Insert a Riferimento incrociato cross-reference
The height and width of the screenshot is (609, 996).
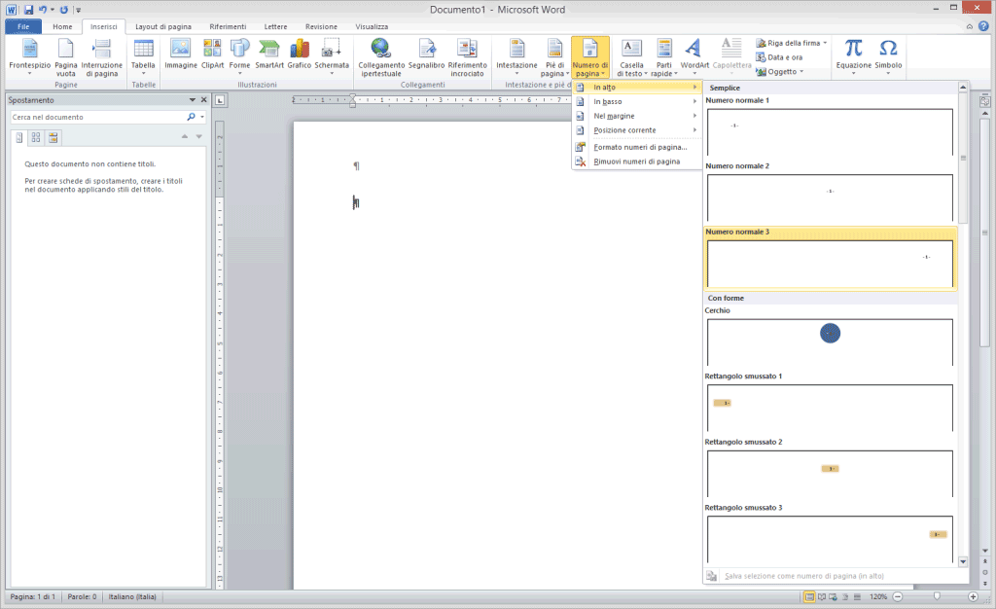click(x=468, y=57)
